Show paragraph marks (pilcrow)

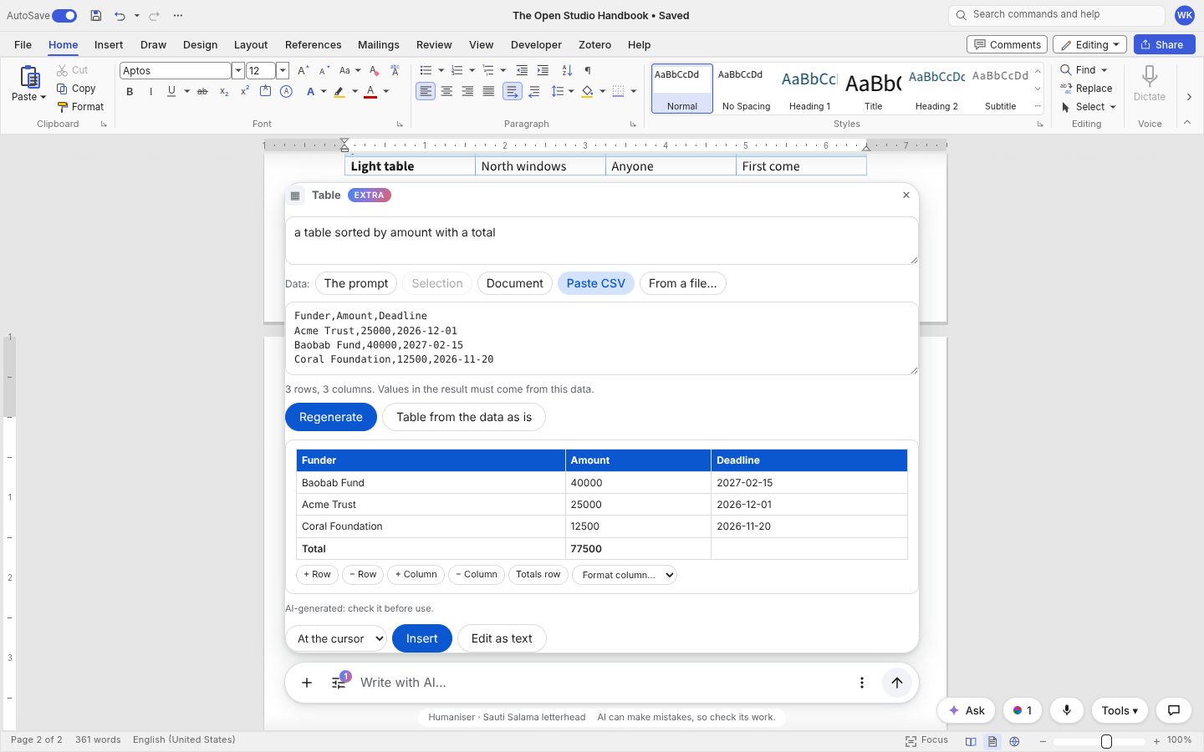click(588, 70)
